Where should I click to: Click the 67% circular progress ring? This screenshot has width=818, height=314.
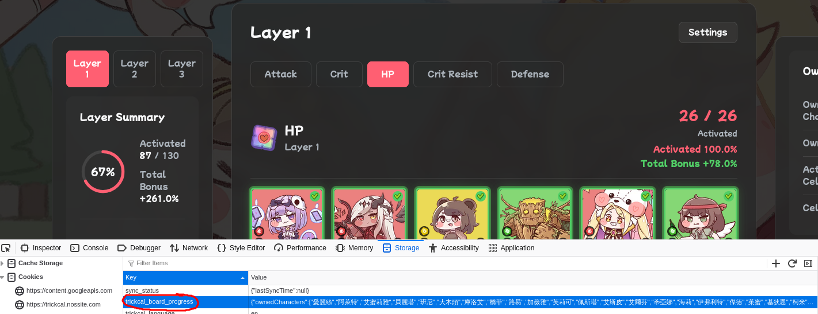tap(103, 172)
